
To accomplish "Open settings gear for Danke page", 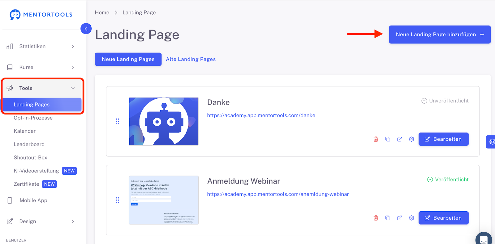I will pyautogui.click(x=411, y=139).
